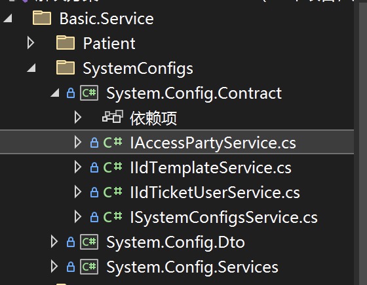The width and height of the screenshot is (367, 285).
Task: Click the vertical scrollbar on the right
Action: 363,142
